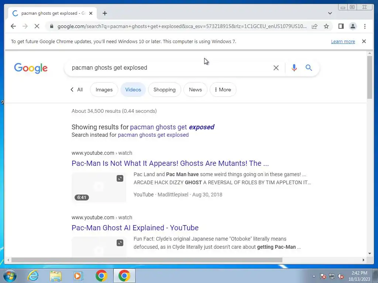Open Windows Explorer from the taskbar

point(56,276)
